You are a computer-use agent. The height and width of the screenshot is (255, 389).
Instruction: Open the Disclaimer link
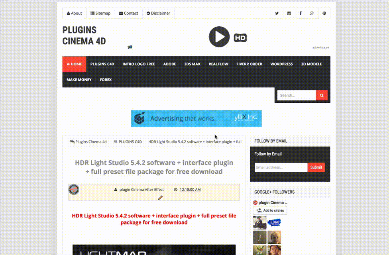(158, 13)
